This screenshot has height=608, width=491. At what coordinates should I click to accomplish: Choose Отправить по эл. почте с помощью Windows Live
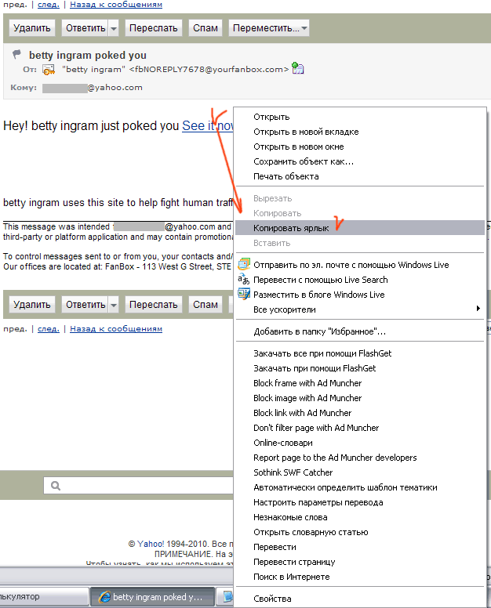point(360,265)
